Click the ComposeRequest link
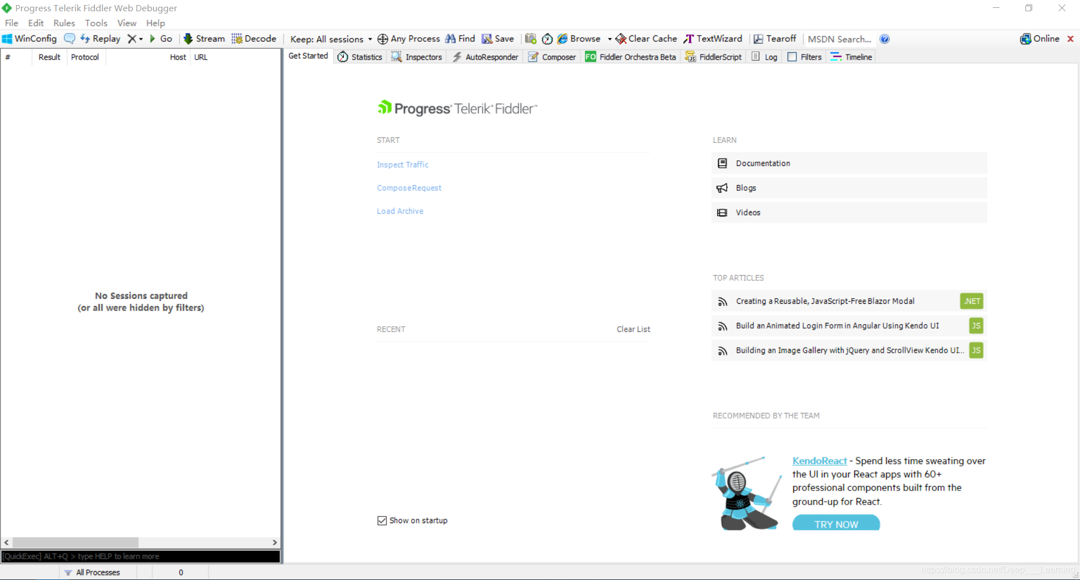This screenshot has width=1080, height=580. 409,188
